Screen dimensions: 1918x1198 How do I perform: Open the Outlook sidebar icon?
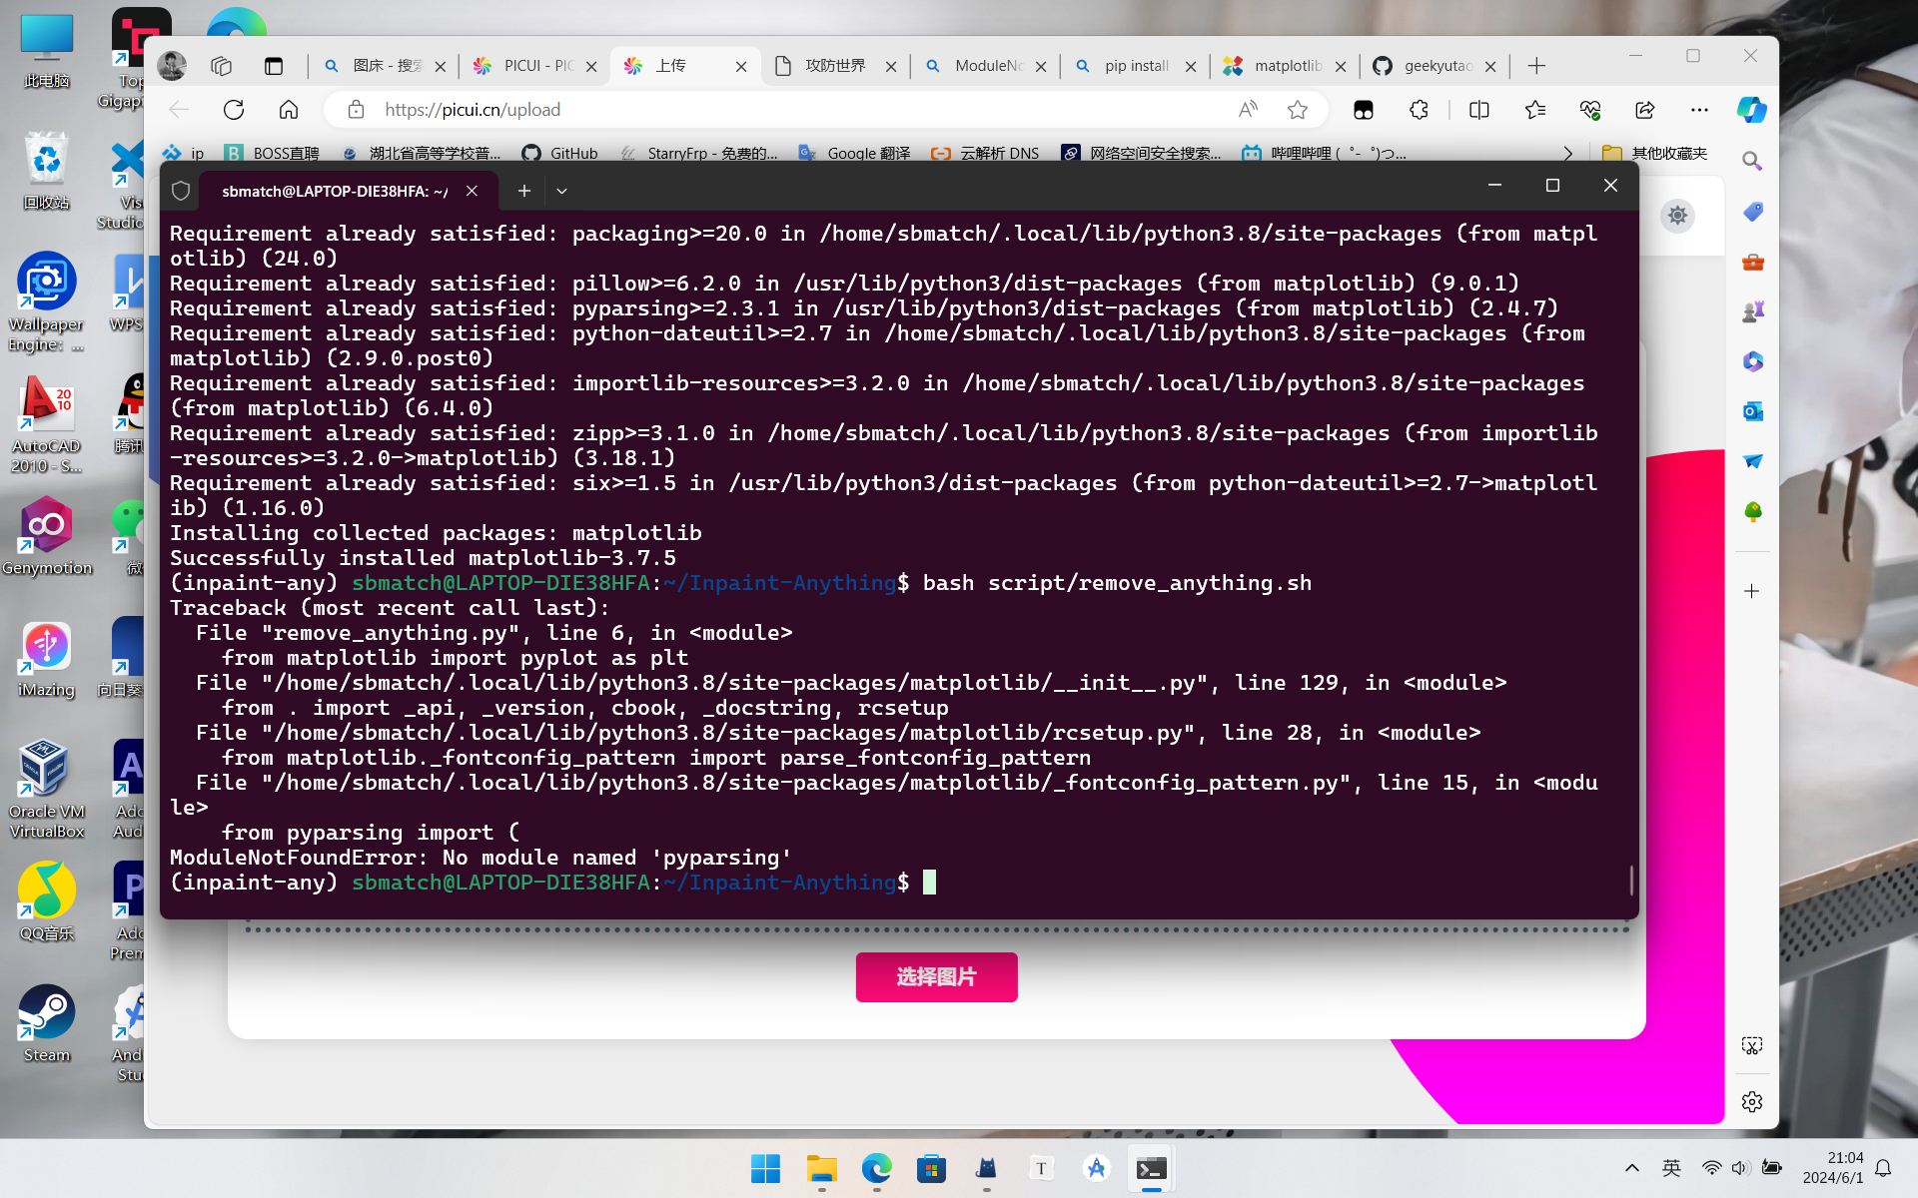pos(1752,411)
